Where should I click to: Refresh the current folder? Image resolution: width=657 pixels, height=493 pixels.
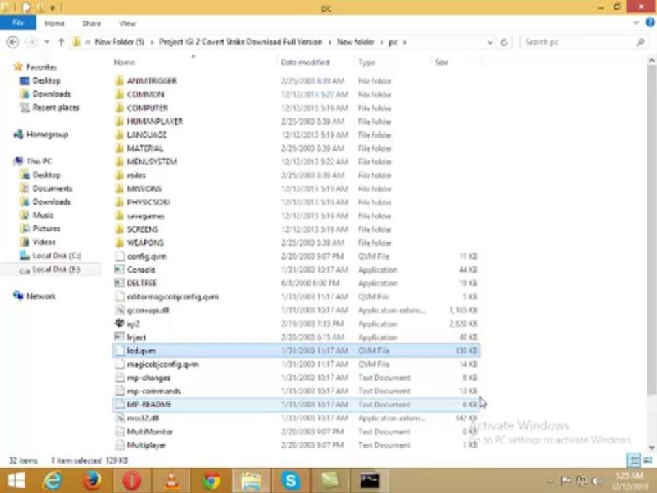504,42
